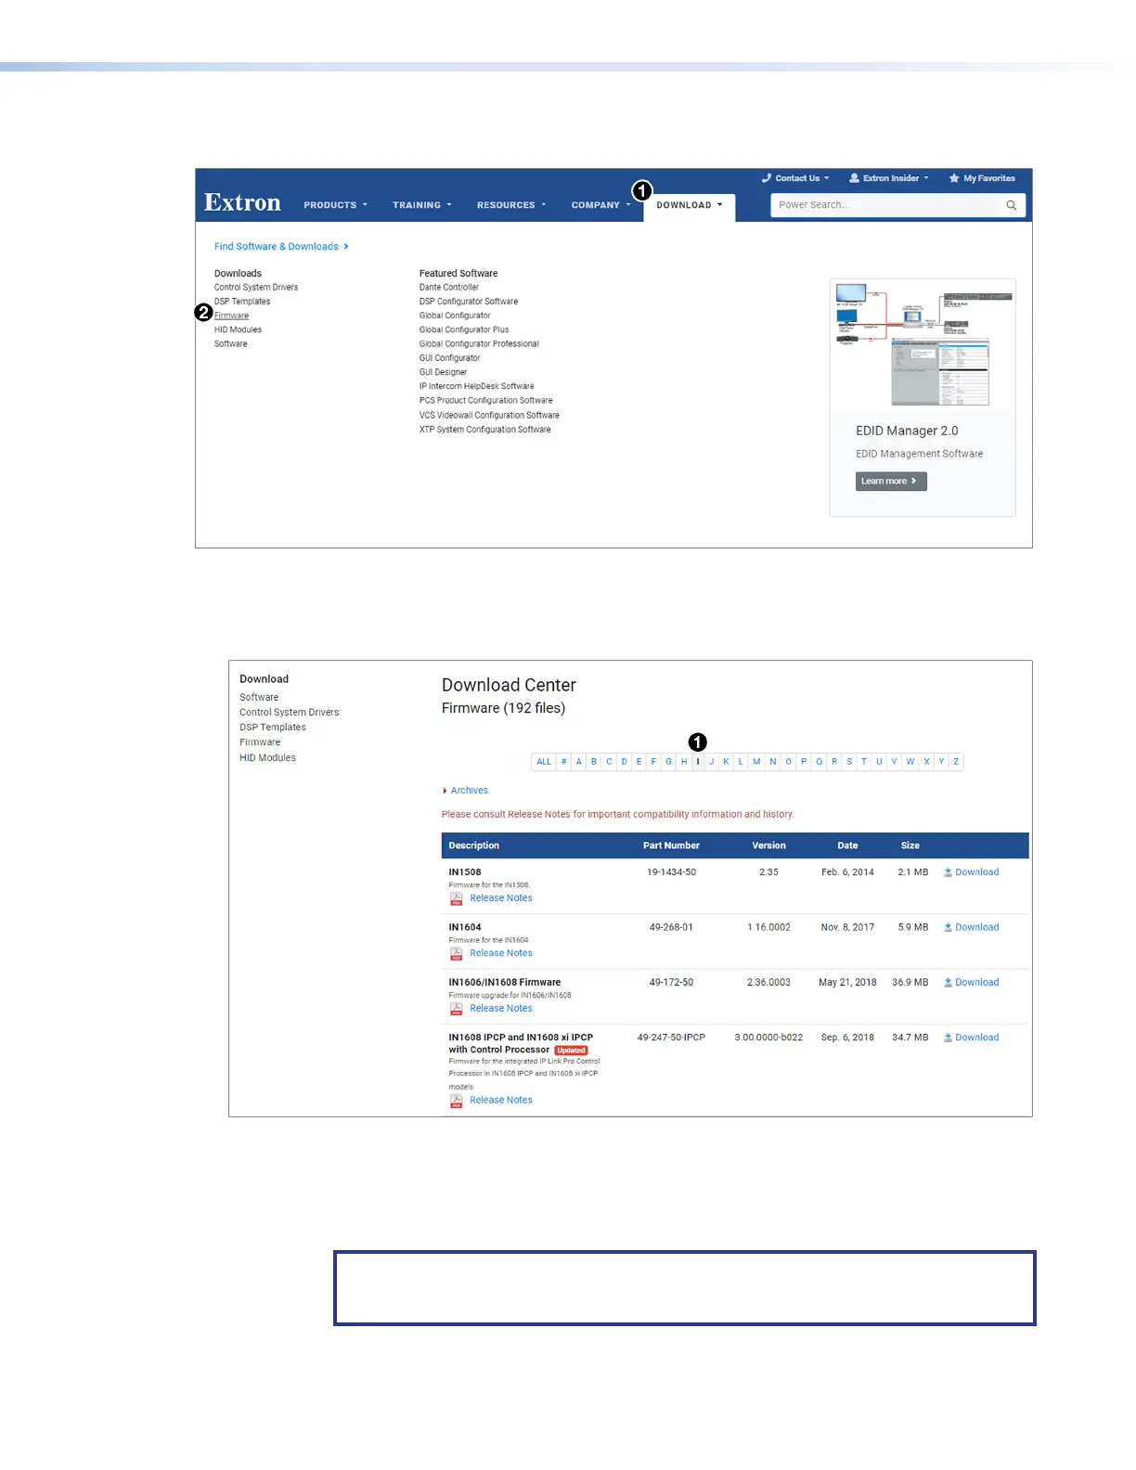The width and height of the screenshot is (1136, 1470).
Task: Click the Extron logo
Action: (x=242, y=203)
